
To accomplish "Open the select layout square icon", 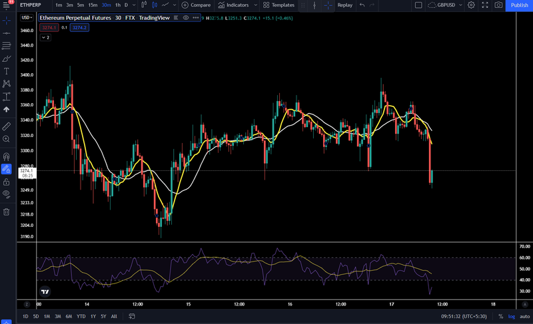I will [418, 5].
